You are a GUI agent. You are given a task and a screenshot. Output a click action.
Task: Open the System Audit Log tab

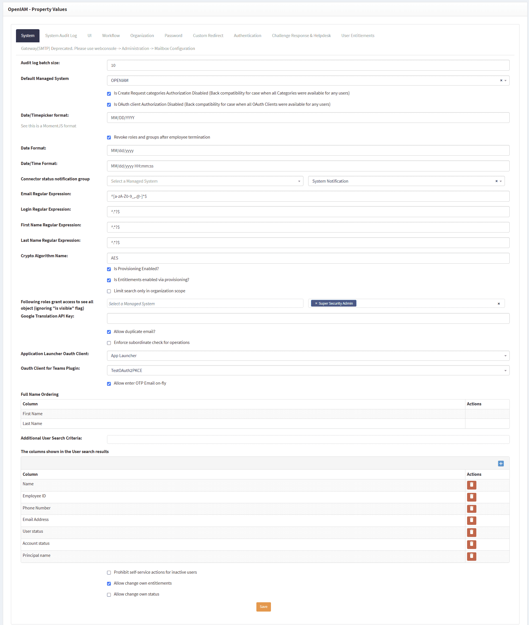(x=61, y=35)
